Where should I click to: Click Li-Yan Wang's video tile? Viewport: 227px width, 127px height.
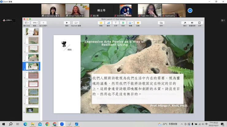tap(53, 10)
